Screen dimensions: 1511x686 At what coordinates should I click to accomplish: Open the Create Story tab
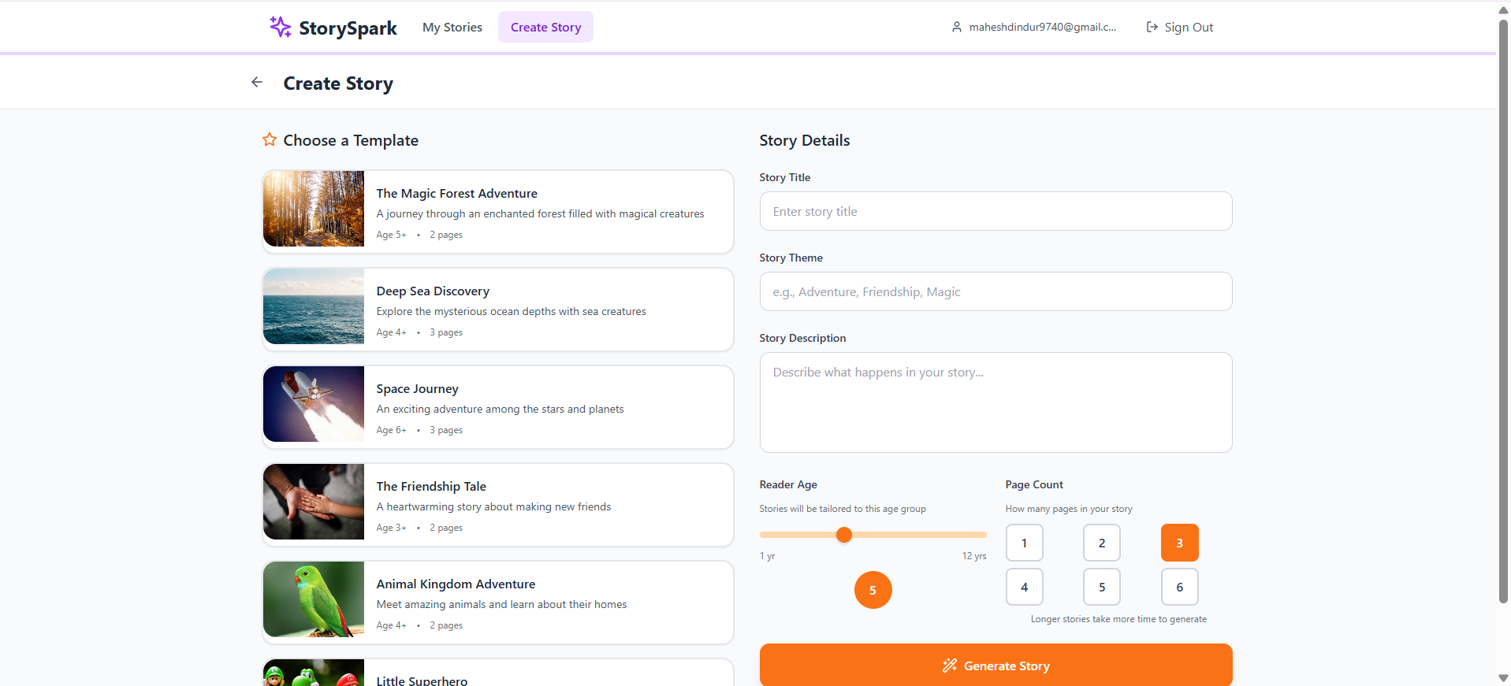(545, 27)
